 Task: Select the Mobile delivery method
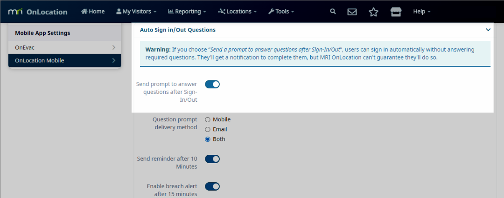point(208,119)
